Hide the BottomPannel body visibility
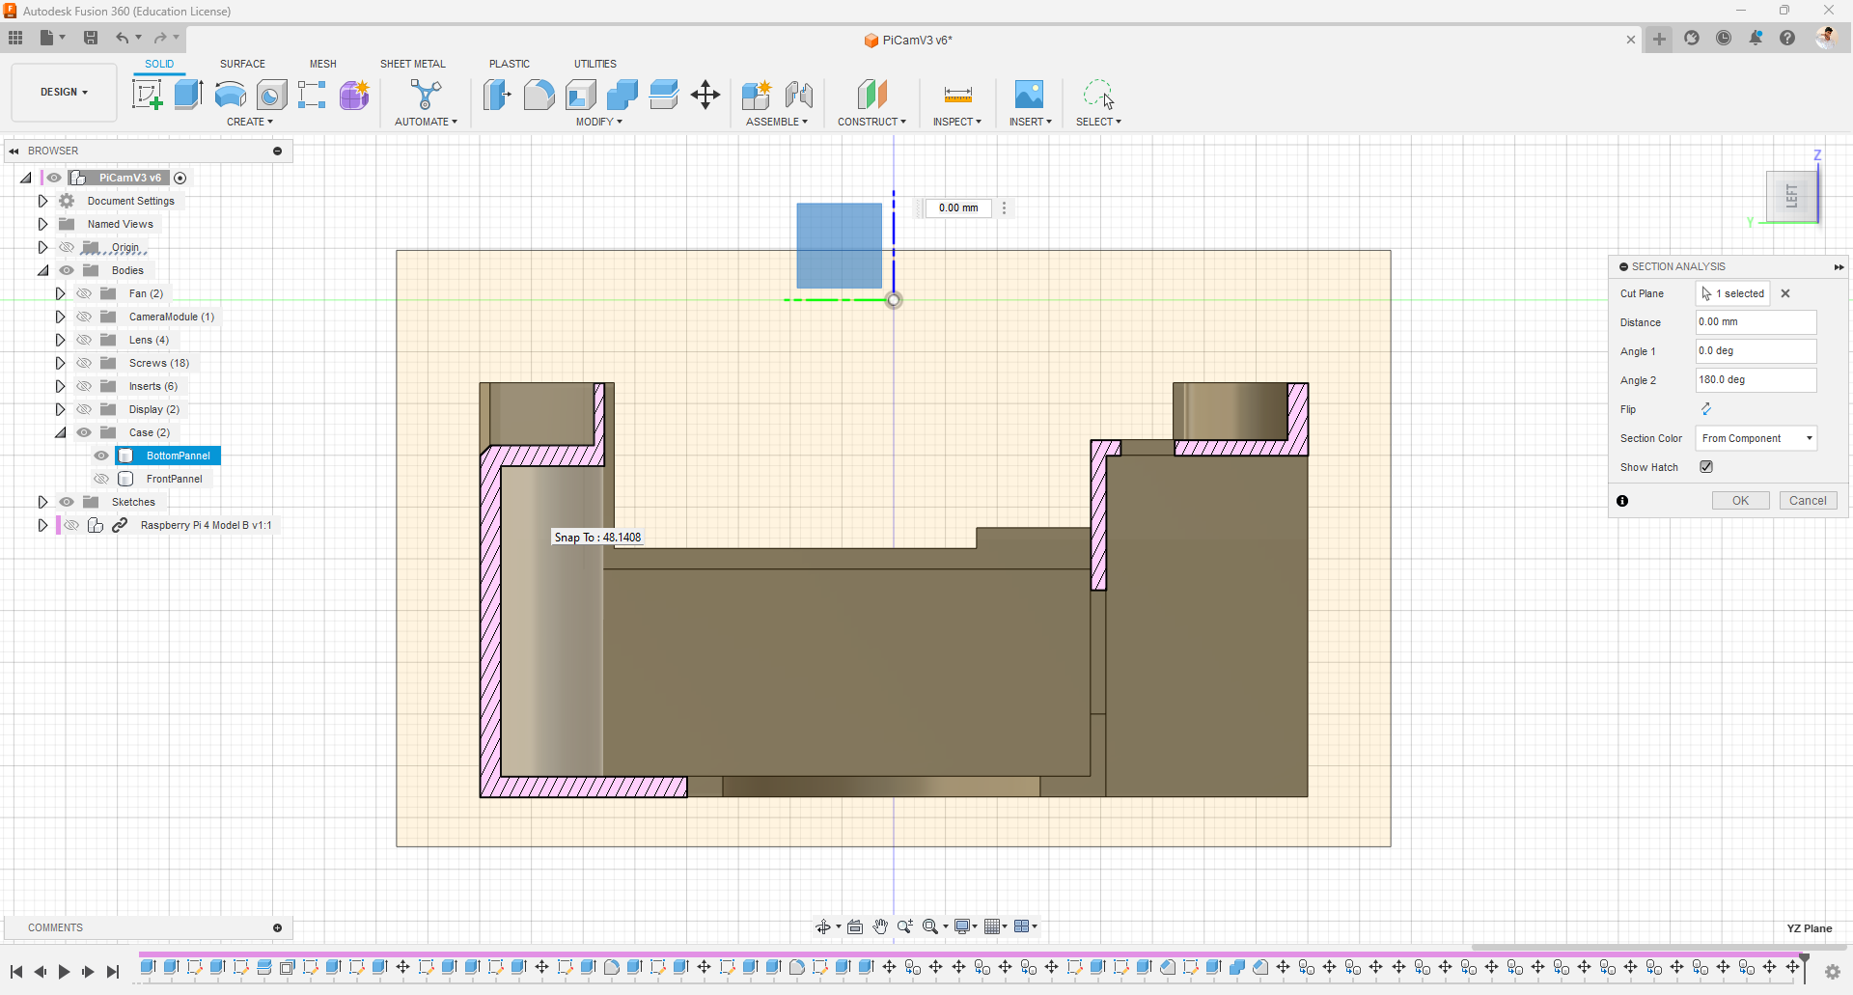The height and width of the screenshot is (995, 1853). 101,456
